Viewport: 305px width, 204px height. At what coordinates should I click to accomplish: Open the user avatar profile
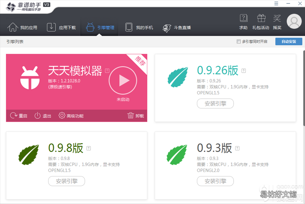pos(294,21)
